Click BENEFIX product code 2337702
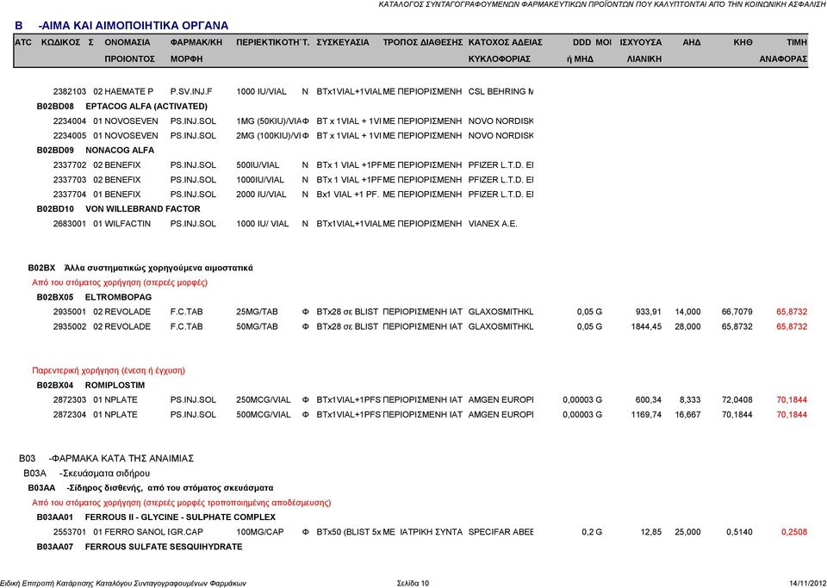 pyautogui.click(x=70, y=165)
